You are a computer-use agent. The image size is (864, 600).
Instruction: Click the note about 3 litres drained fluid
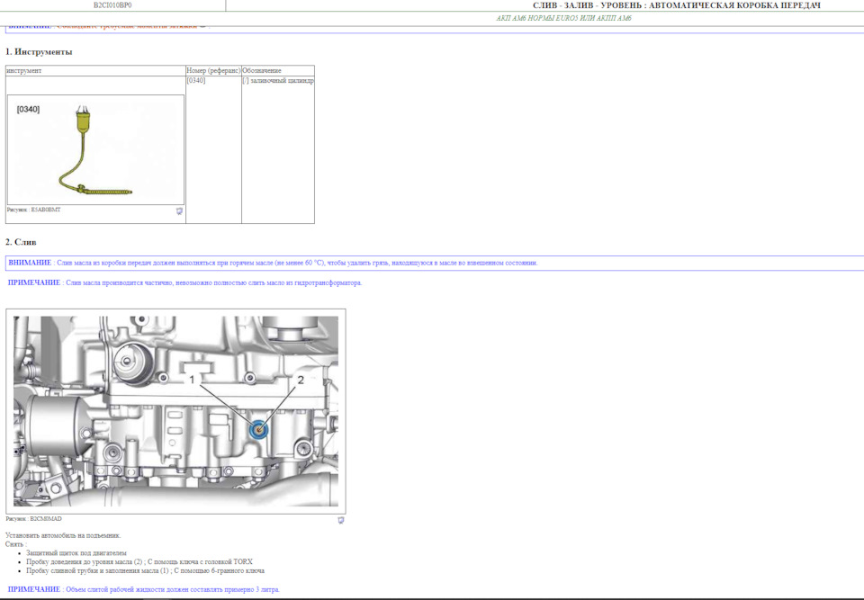(x=144, y=589)
